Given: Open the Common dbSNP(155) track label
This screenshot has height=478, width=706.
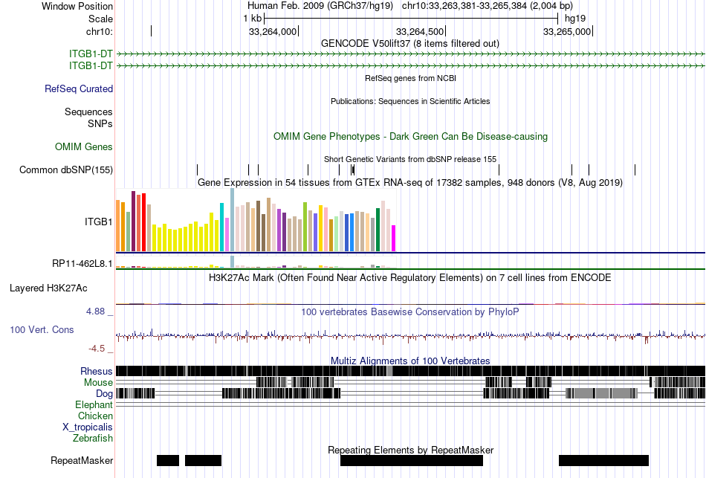Looking at the screenshot, I should tap(66, 169).
